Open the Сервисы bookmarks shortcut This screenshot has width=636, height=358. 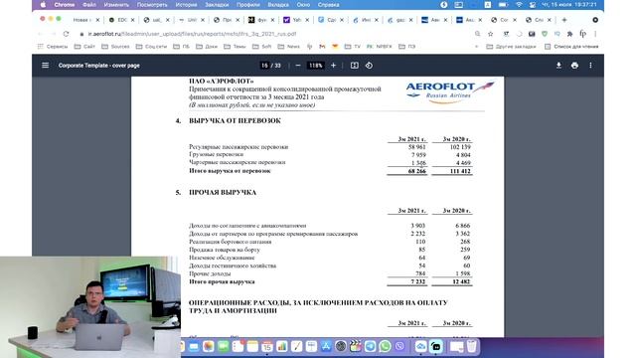53,47
